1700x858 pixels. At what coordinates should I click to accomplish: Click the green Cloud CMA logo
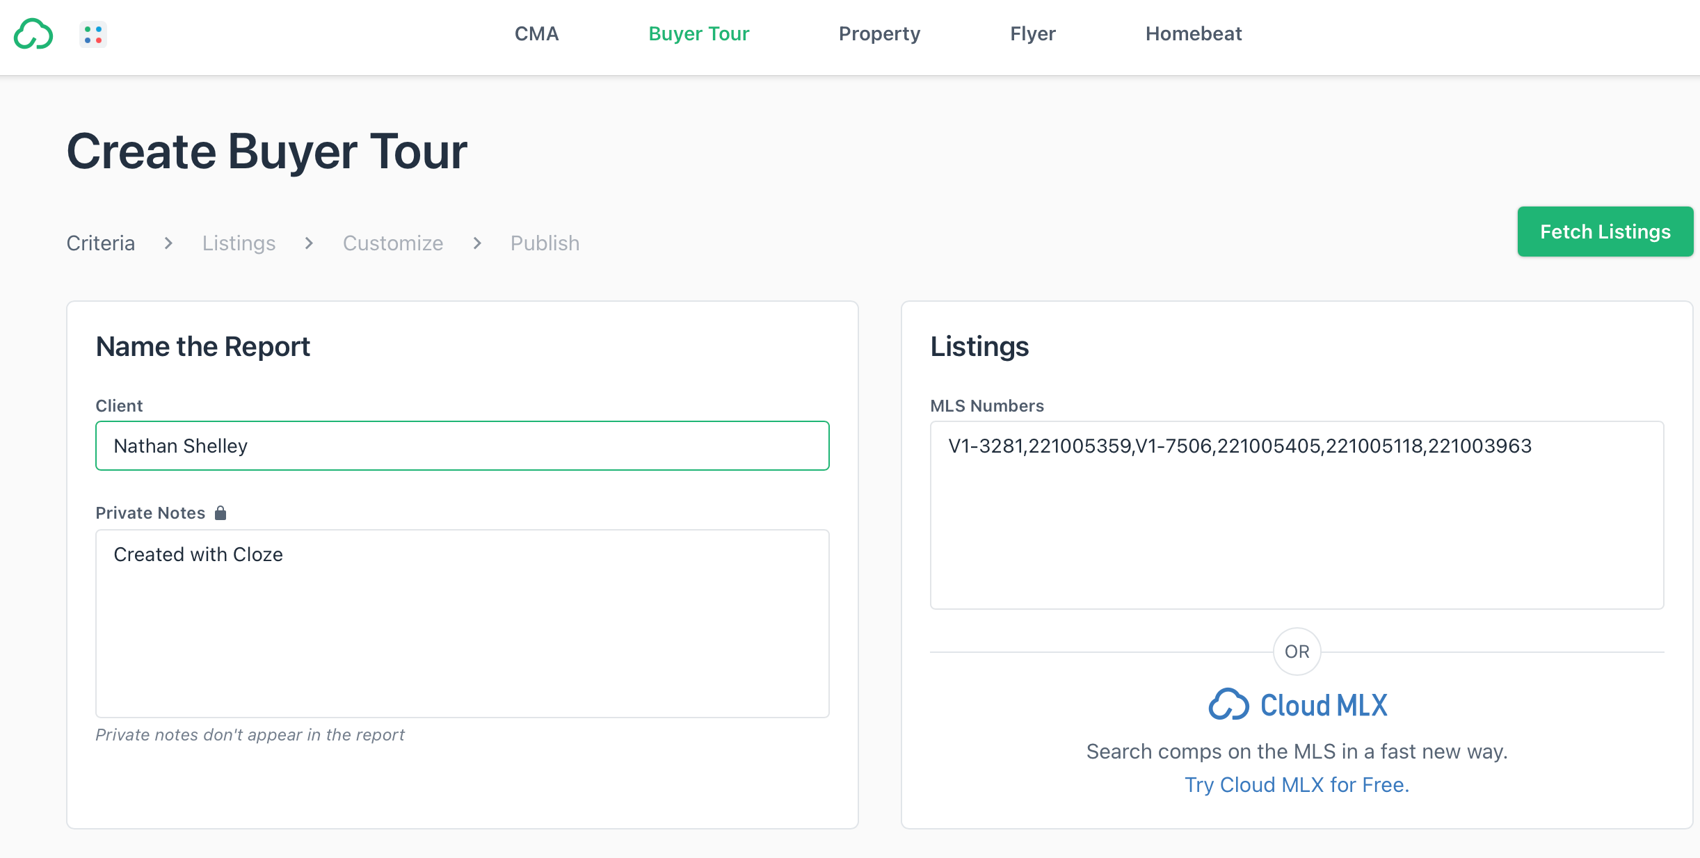(x=33, y=34)
